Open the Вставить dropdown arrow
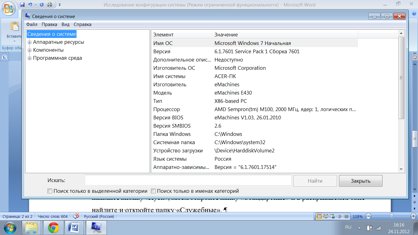The image size is (418, 235). pos(14,41)
